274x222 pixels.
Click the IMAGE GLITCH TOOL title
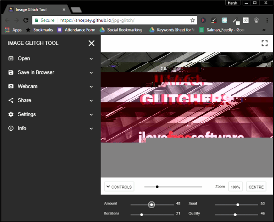[33, 43]
